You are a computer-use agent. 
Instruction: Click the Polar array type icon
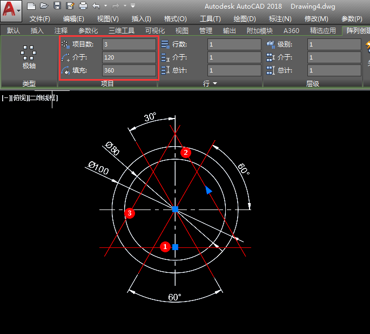29,53
